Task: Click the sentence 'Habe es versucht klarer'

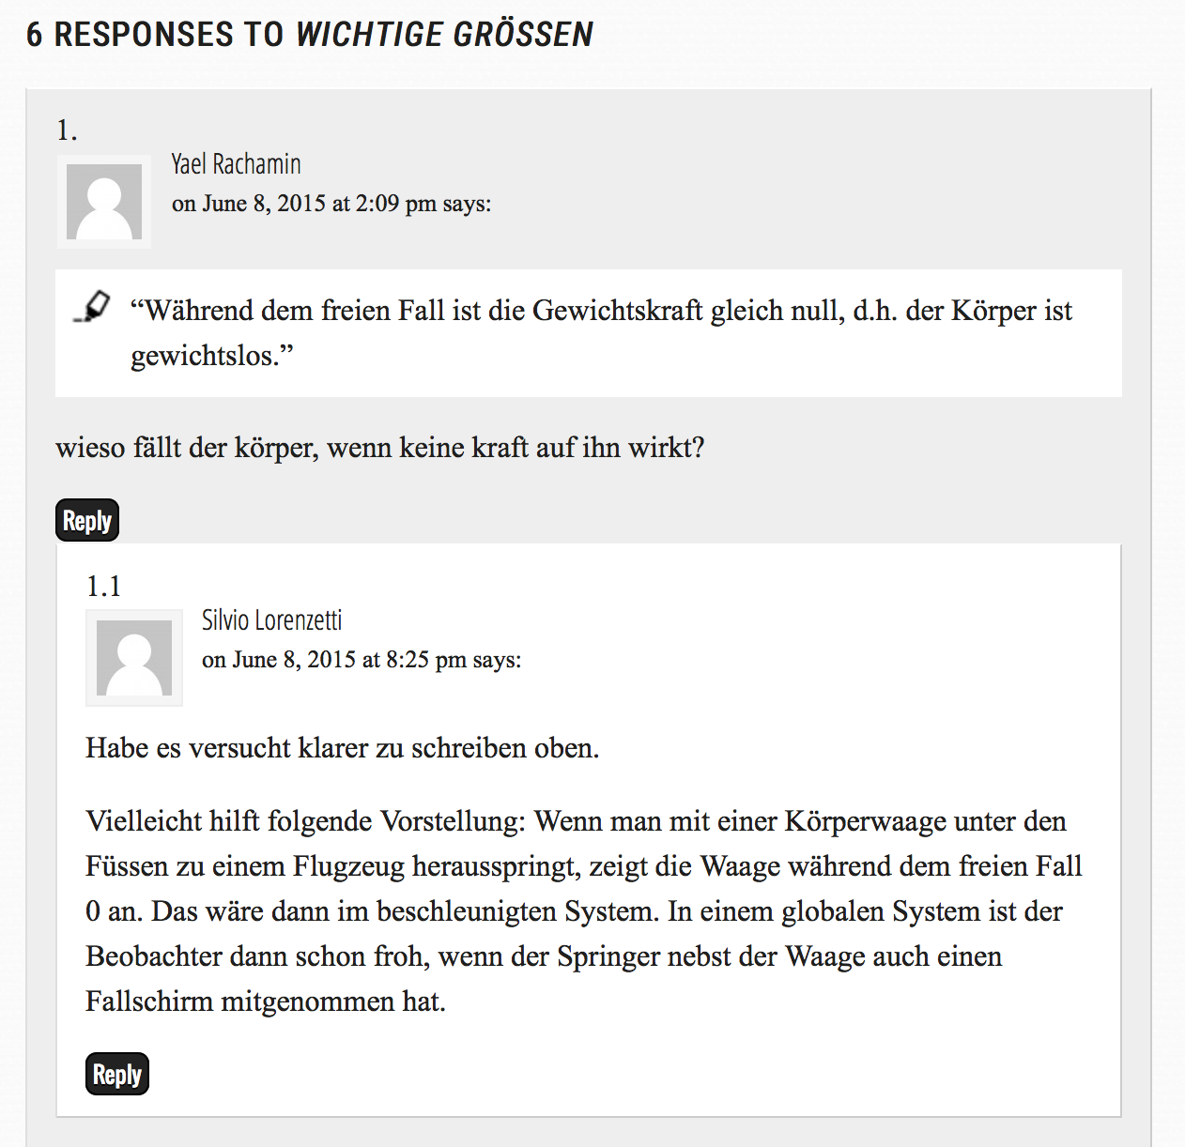Action: click(343, 748)
